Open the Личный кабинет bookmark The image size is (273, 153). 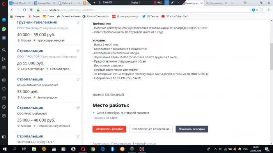[68, 16]
